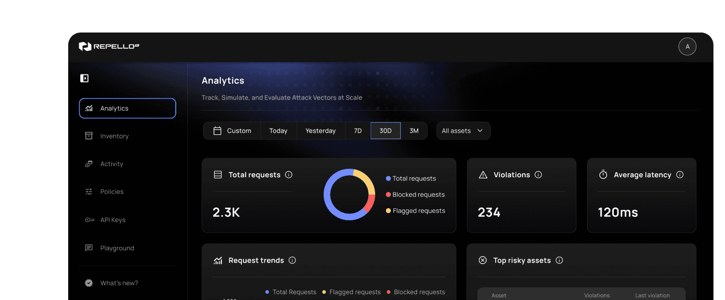Click the '120ms' latency value
The image size is (725, 300).
click(x=618, y=212)
